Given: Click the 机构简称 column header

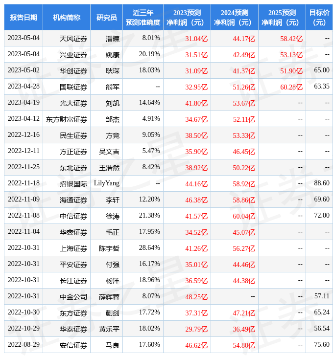Looking at the screenshot, I should pyautogui.click(x=67, y=17).
